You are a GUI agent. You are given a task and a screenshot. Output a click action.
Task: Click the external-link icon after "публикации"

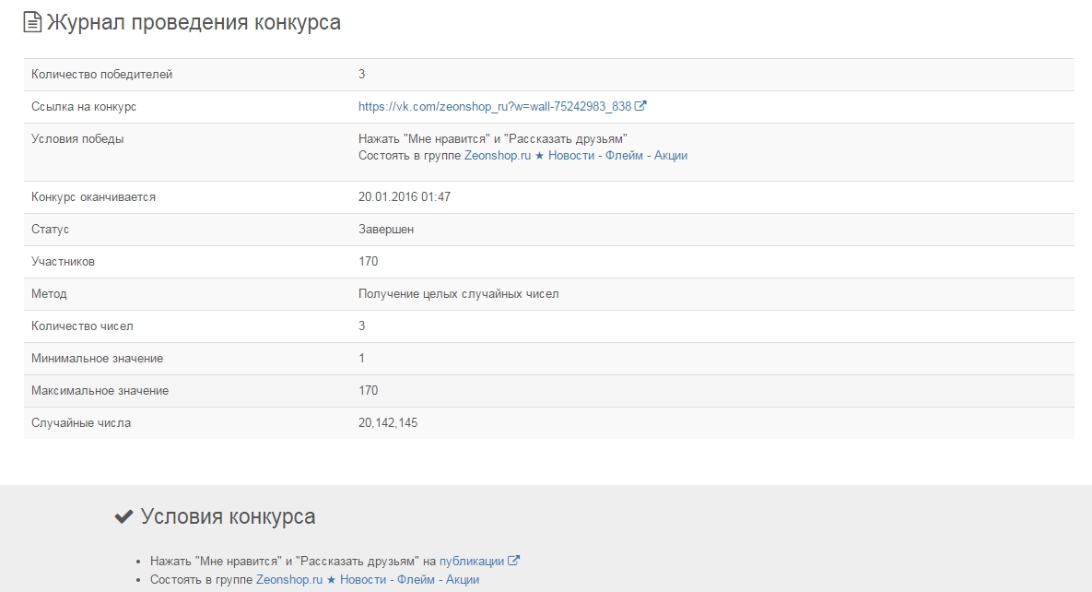514,561
